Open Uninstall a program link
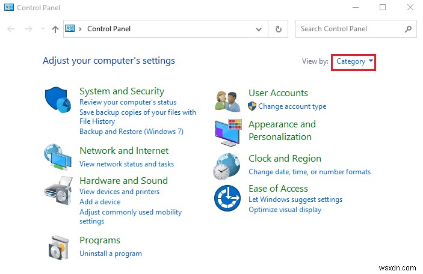423x274 pixels. pyautogui.click(x=111, y=254)
